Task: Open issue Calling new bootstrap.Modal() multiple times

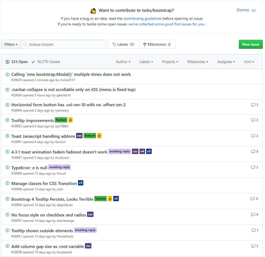Action: (71, 74)
